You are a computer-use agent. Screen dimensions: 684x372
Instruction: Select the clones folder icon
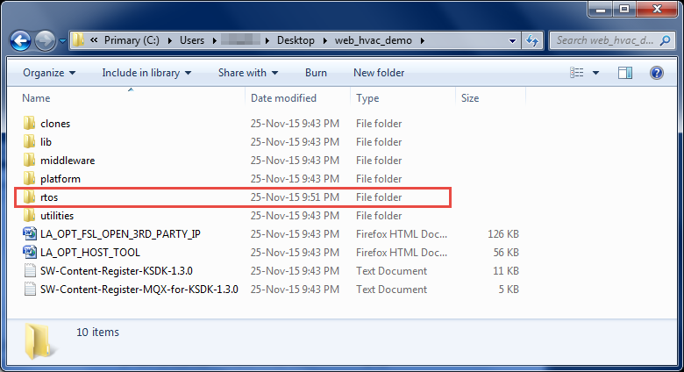click(29, 123)
